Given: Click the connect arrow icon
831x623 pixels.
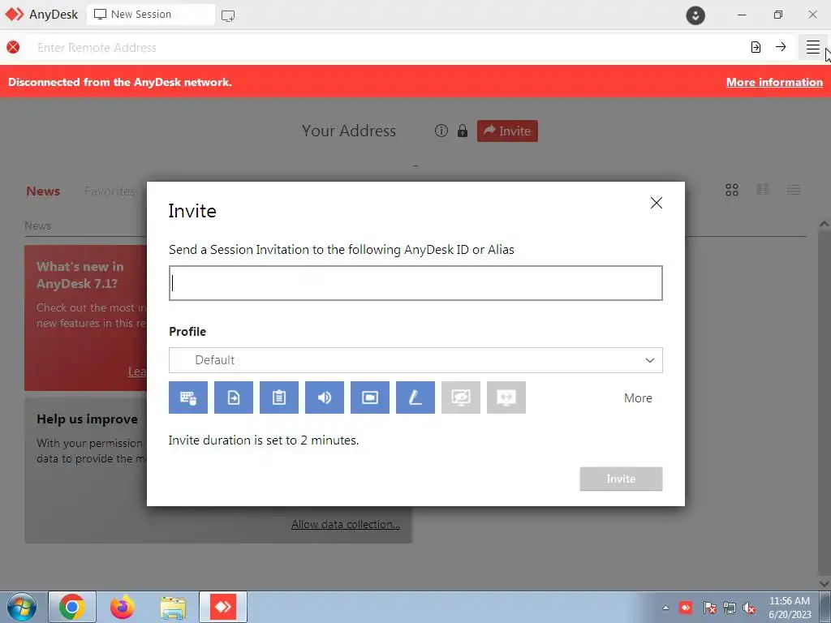Looking at the screenshot, I should 781,47.
